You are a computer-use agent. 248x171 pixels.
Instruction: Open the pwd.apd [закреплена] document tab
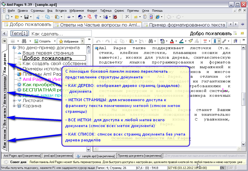click(58, 156)
